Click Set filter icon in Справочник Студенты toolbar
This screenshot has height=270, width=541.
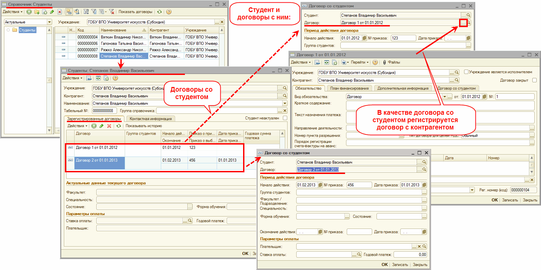[86, 12]
